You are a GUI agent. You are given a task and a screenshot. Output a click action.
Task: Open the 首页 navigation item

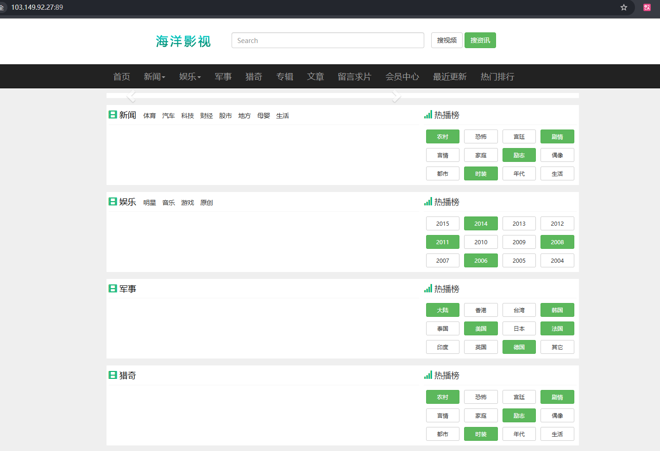tap(121, 77)
